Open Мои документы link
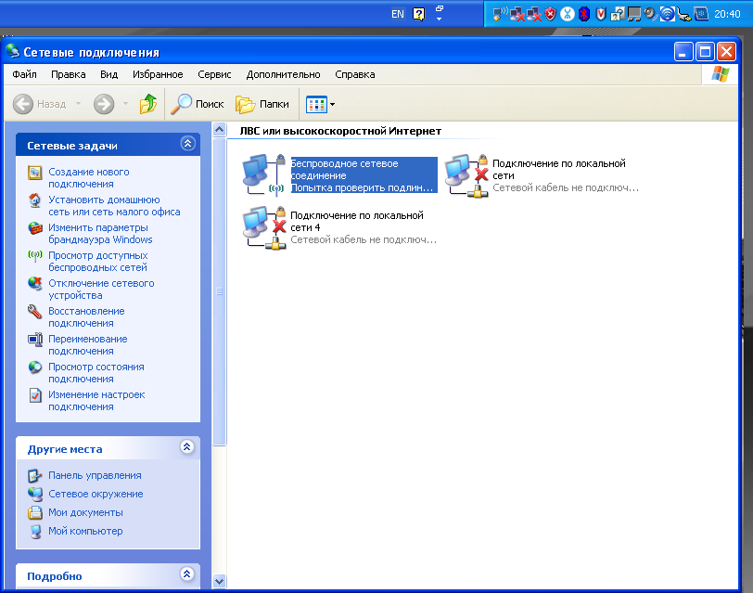753x593 pixels. 85,513
